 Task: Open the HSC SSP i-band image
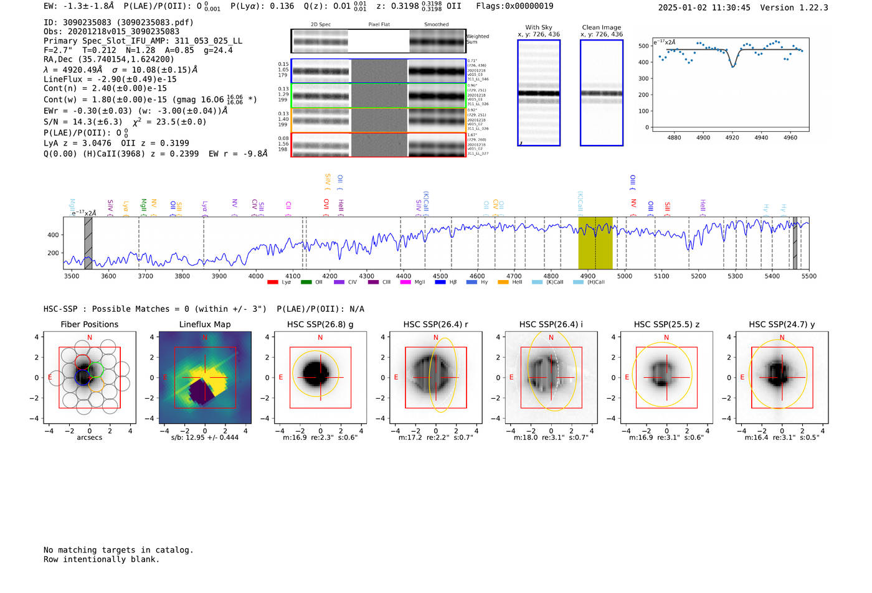point(551,378)
